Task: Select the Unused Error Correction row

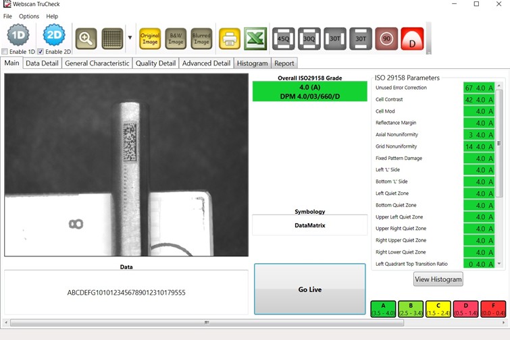Action: [x=434, y=88]
